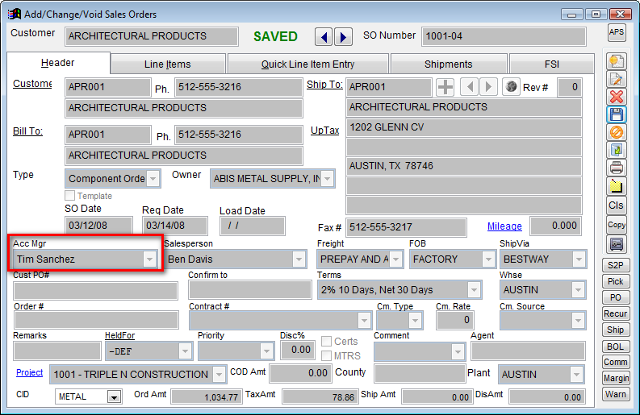Click the yellow sticky note icon

pyautogui.click(x=617, y=186)
